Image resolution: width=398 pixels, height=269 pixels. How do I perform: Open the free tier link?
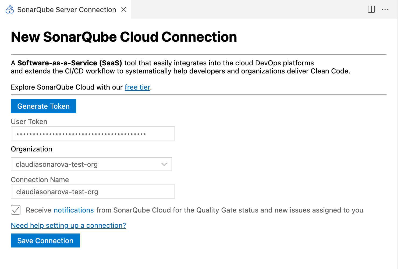[x=137, y=87]
